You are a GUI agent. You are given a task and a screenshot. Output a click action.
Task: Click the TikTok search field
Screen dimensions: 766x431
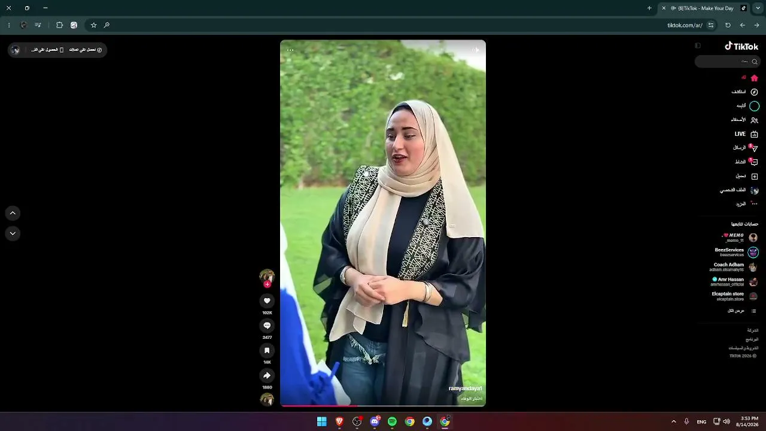tap(727, 62)
